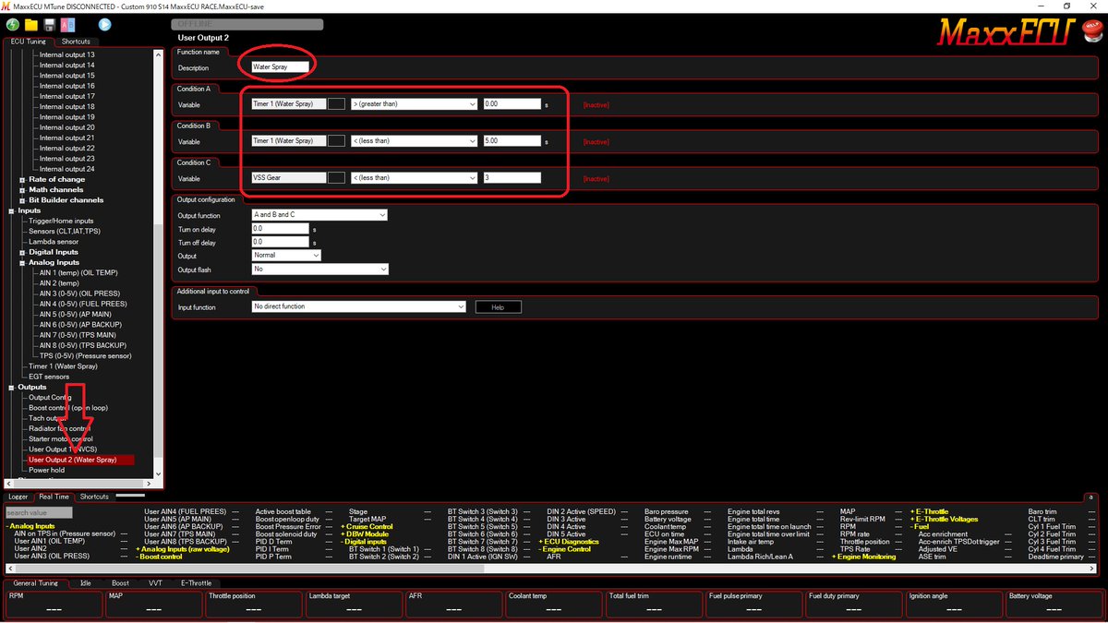1108x623 pixels.
Task: Switch to the Shortcuts tab above the tree
Action: tap(76, 42)
